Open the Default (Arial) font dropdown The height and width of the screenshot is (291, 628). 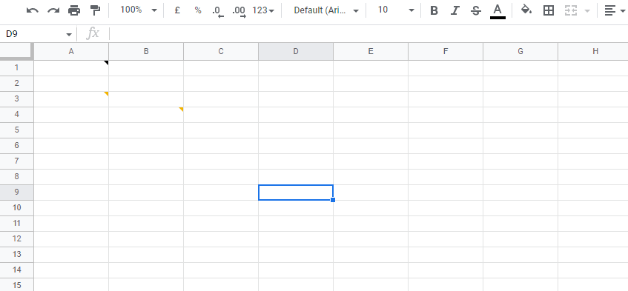(325, 10)
